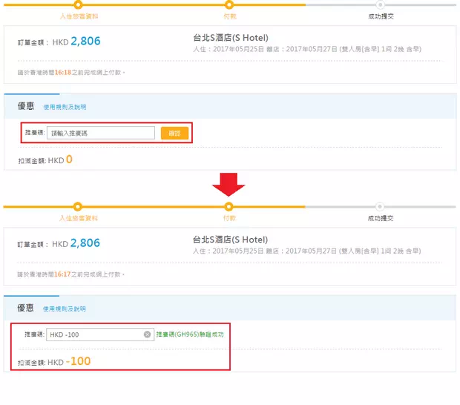Click lower 成功提交 step label
The image size is (460, 405).
381,218
